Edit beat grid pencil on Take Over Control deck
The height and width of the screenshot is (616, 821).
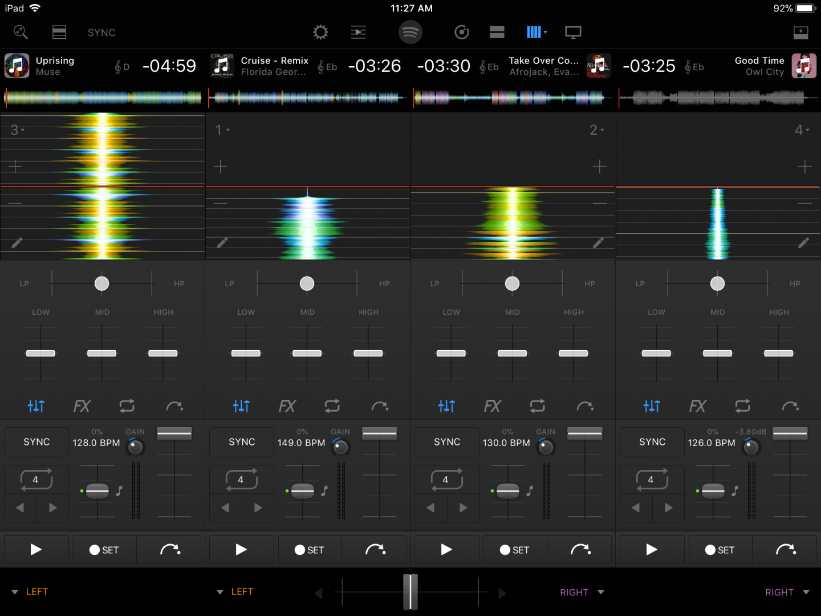coord(598,243)
